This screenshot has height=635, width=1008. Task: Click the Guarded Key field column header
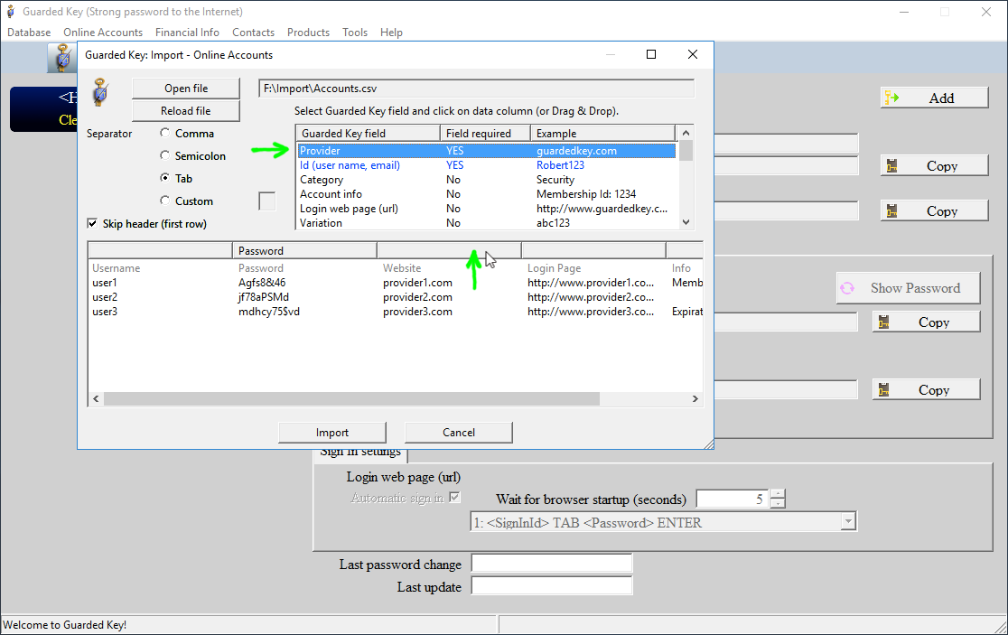tap(369, 133)
